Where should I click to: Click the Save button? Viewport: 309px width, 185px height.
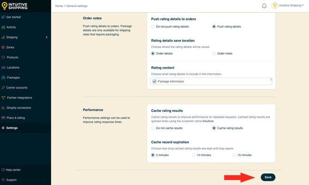pos(268,177)
